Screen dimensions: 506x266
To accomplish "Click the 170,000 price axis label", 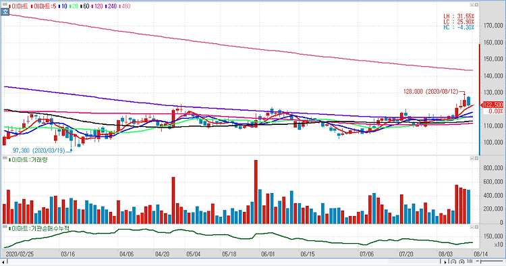I will (x=493, y=26).
